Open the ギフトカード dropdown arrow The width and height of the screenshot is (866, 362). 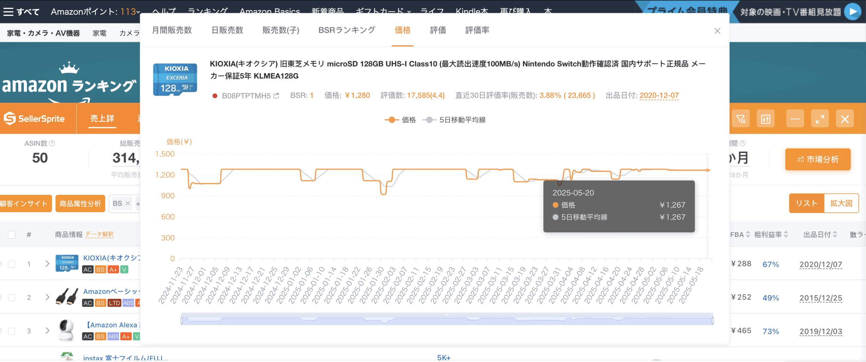pos(409,12)
